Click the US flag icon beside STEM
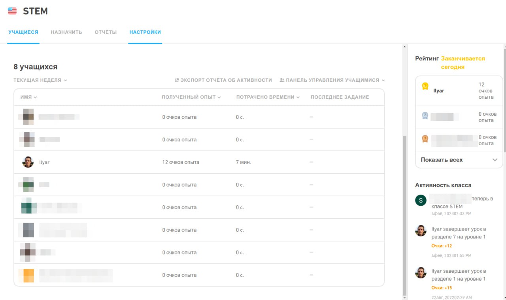This screenshot has height=300, width=506. pyautogui.click(x=12, y=11)
